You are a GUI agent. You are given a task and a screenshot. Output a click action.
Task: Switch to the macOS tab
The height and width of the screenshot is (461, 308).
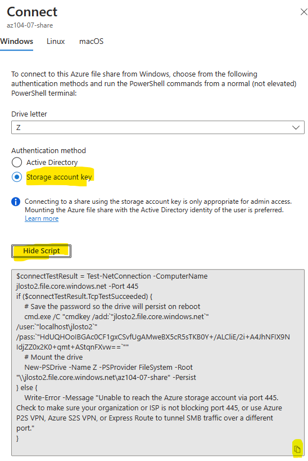tap(91, 41)
